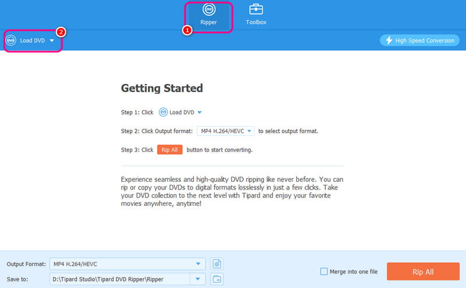Click the Load DVD disc icon in Step 1
This screenshot has width=466, height=288.
pos(163,112)
